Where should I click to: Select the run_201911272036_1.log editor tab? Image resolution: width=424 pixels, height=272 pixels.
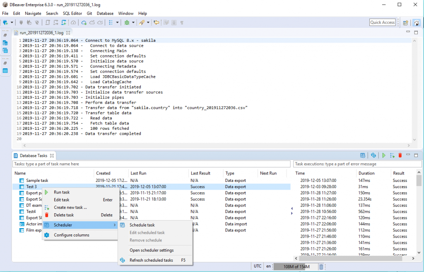[41, 33]
